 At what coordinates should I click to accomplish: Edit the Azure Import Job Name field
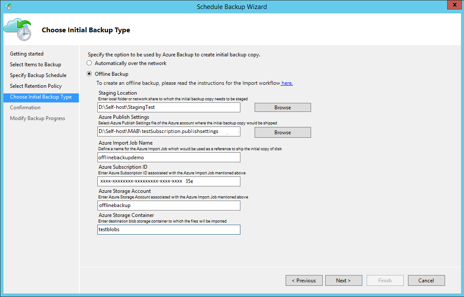coord(168,157)
